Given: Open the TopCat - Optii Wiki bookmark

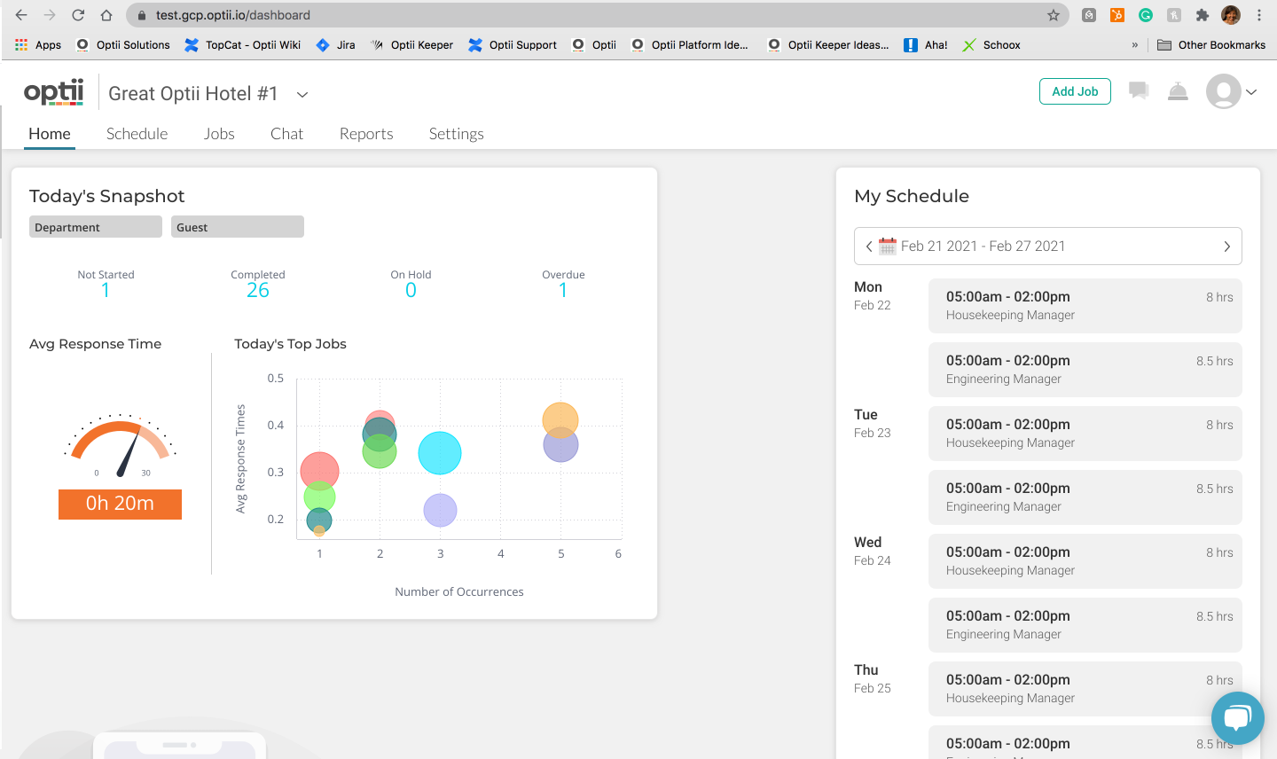Looking at the screenshot, I should pos(243,45).
